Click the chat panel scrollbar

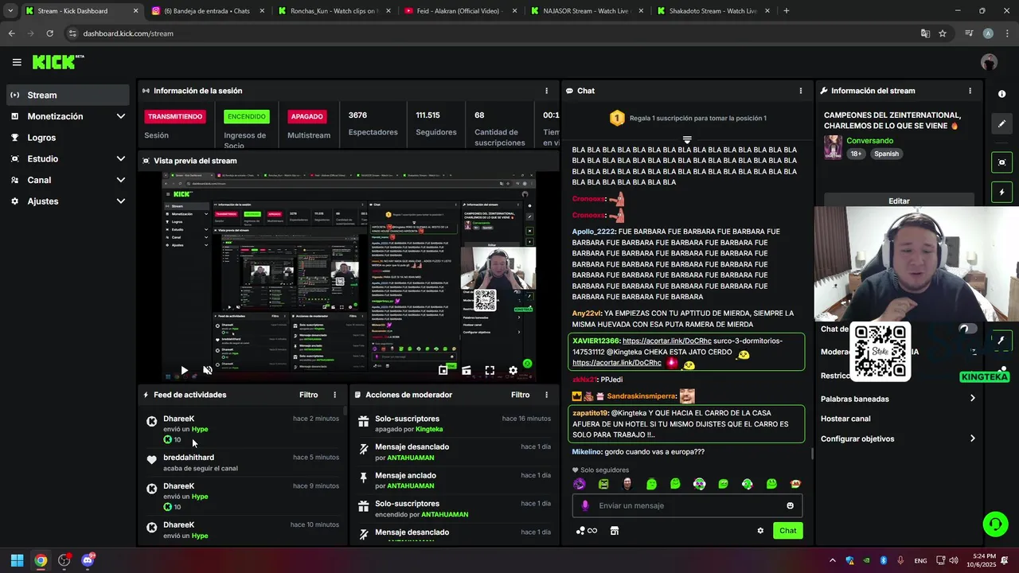(x=811, y=454)
